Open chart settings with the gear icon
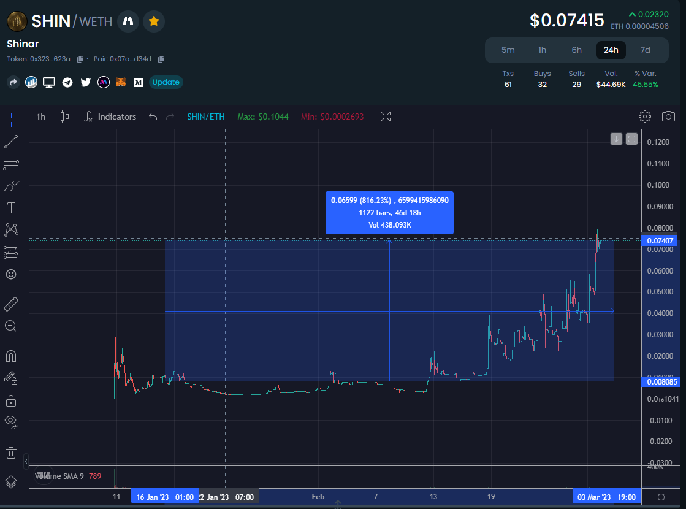This screenshot has width=686, height=509. point(644,116)
